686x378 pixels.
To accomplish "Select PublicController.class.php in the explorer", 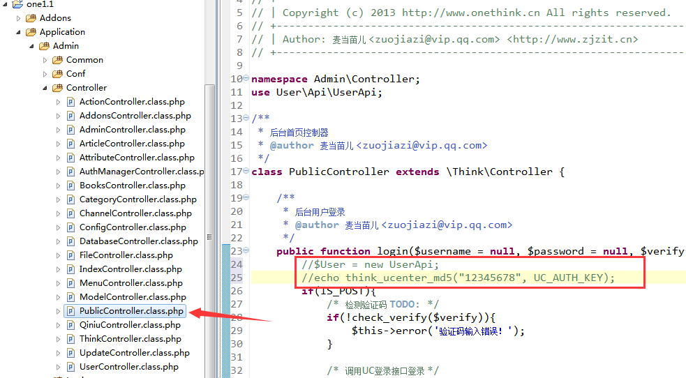I will [132, 311].
